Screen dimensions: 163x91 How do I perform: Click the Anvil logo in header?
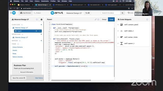(57, 13)
